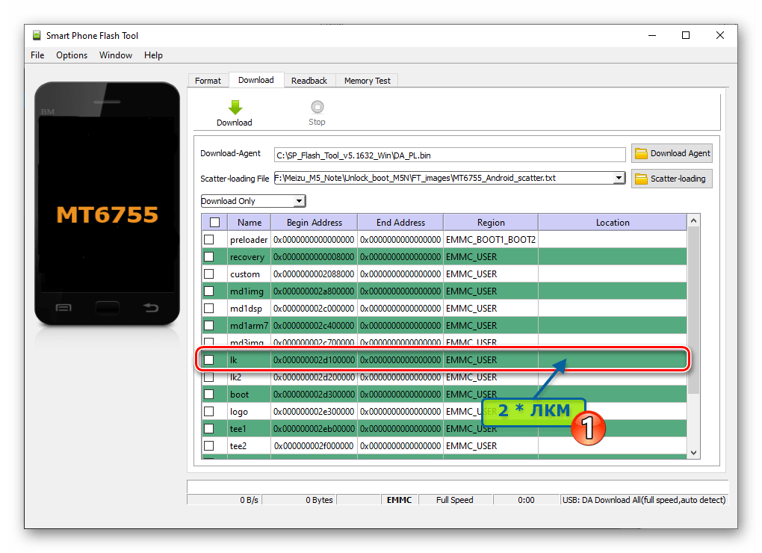Click the scrollbar down arrow in partition list
The image size is (762, 553).
click(693, 452)
